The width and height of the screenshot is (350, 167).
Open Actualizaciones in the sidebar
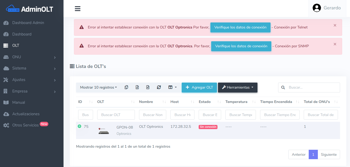[x=26, y=114]
